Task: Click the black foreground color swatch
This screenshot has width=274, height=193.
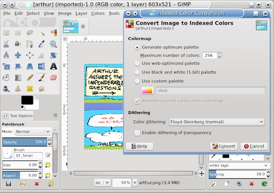Action: 27,100
